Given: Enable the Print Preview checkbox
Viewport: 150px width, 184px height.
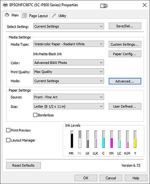Looking at the screenshot, I should pos(8,130).
